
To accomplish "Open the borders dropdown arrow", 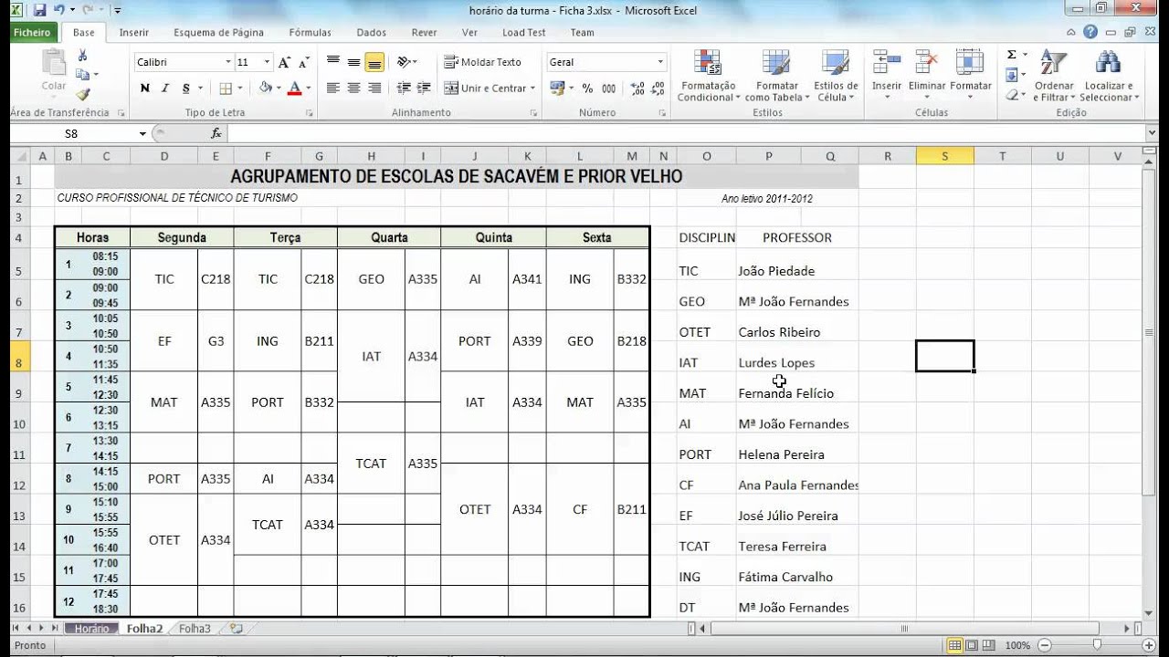I will (240, 89).
